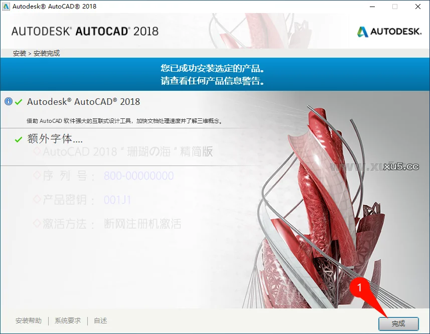
Task: Open the 自述 readme link
Action: 100,321
